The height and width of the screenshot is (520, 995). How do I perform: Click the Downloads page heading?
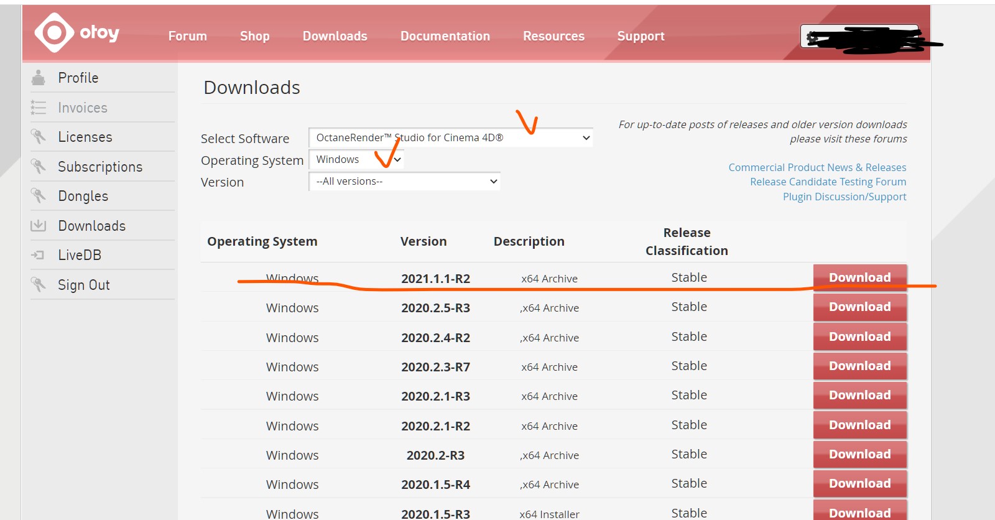(x=252, y=88)
